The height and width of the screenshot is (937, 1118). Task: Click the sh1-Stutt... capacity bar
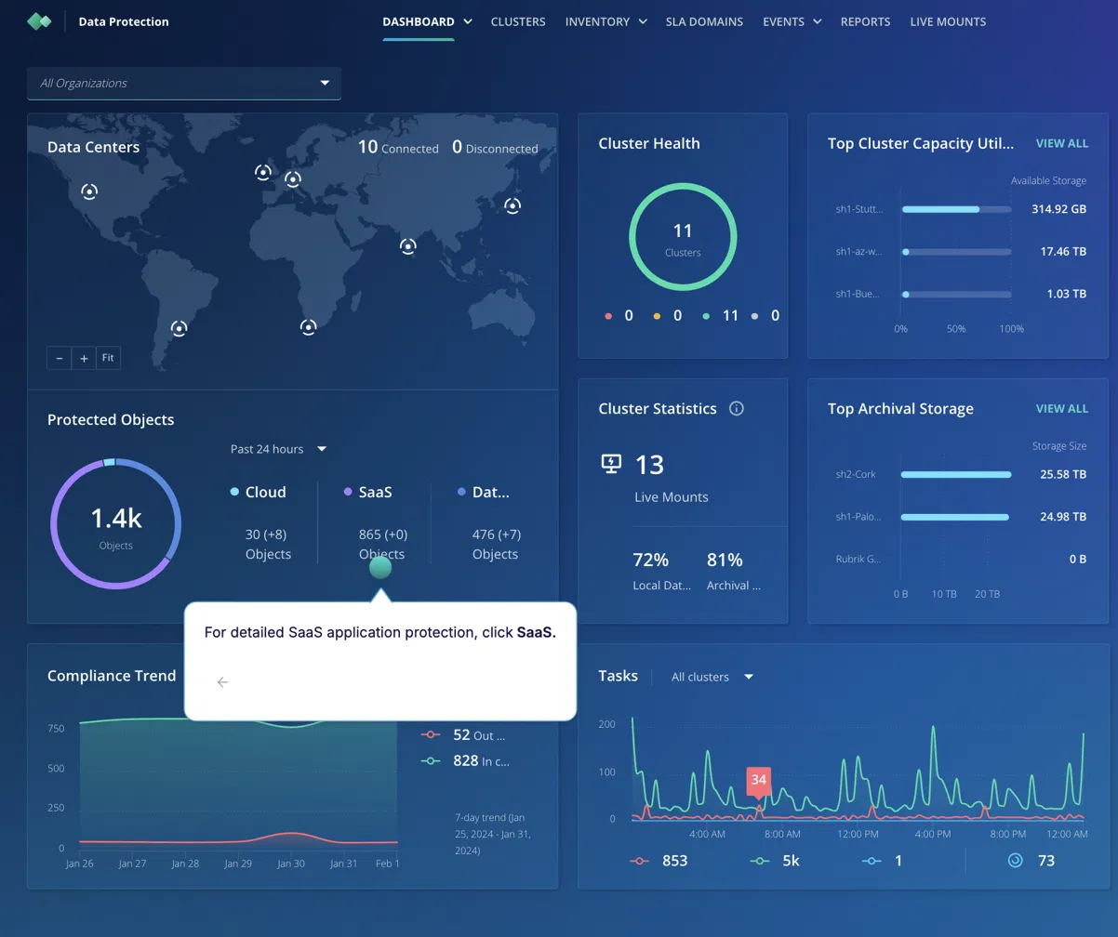click(x=956, y=209)
